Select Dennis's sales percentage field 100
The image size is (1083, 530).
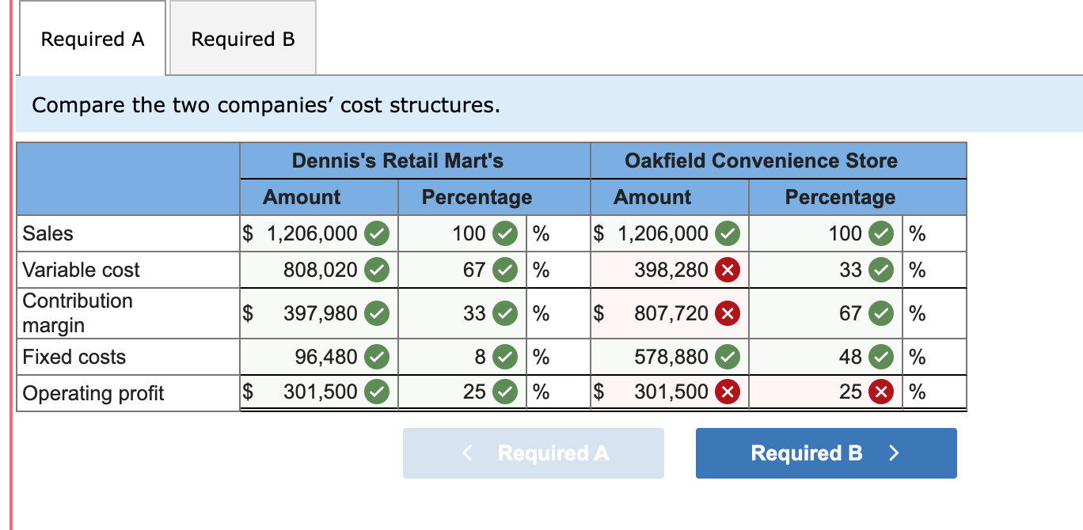(462, 233)
